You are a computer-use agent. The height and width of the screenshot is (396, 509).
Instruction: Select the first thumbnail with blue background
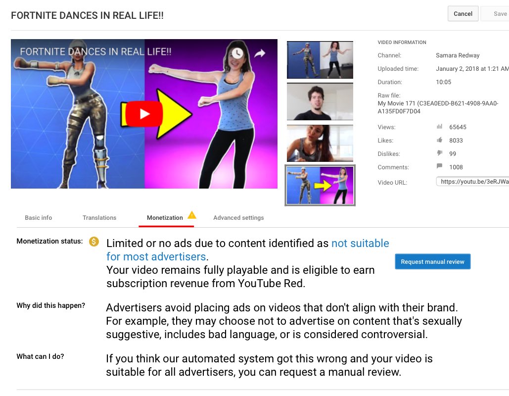(320, 60)
